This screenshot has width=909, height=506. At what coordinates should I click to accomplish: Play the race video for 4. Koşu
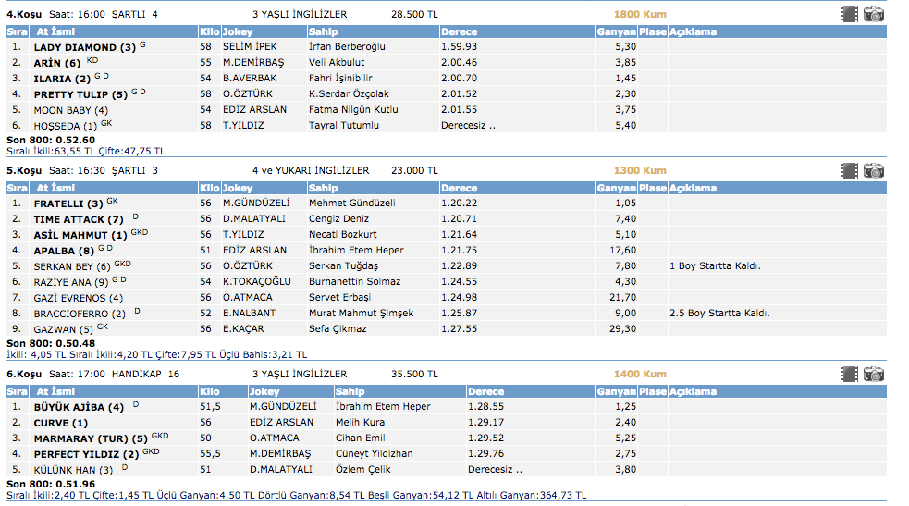(x=849, y=14)
